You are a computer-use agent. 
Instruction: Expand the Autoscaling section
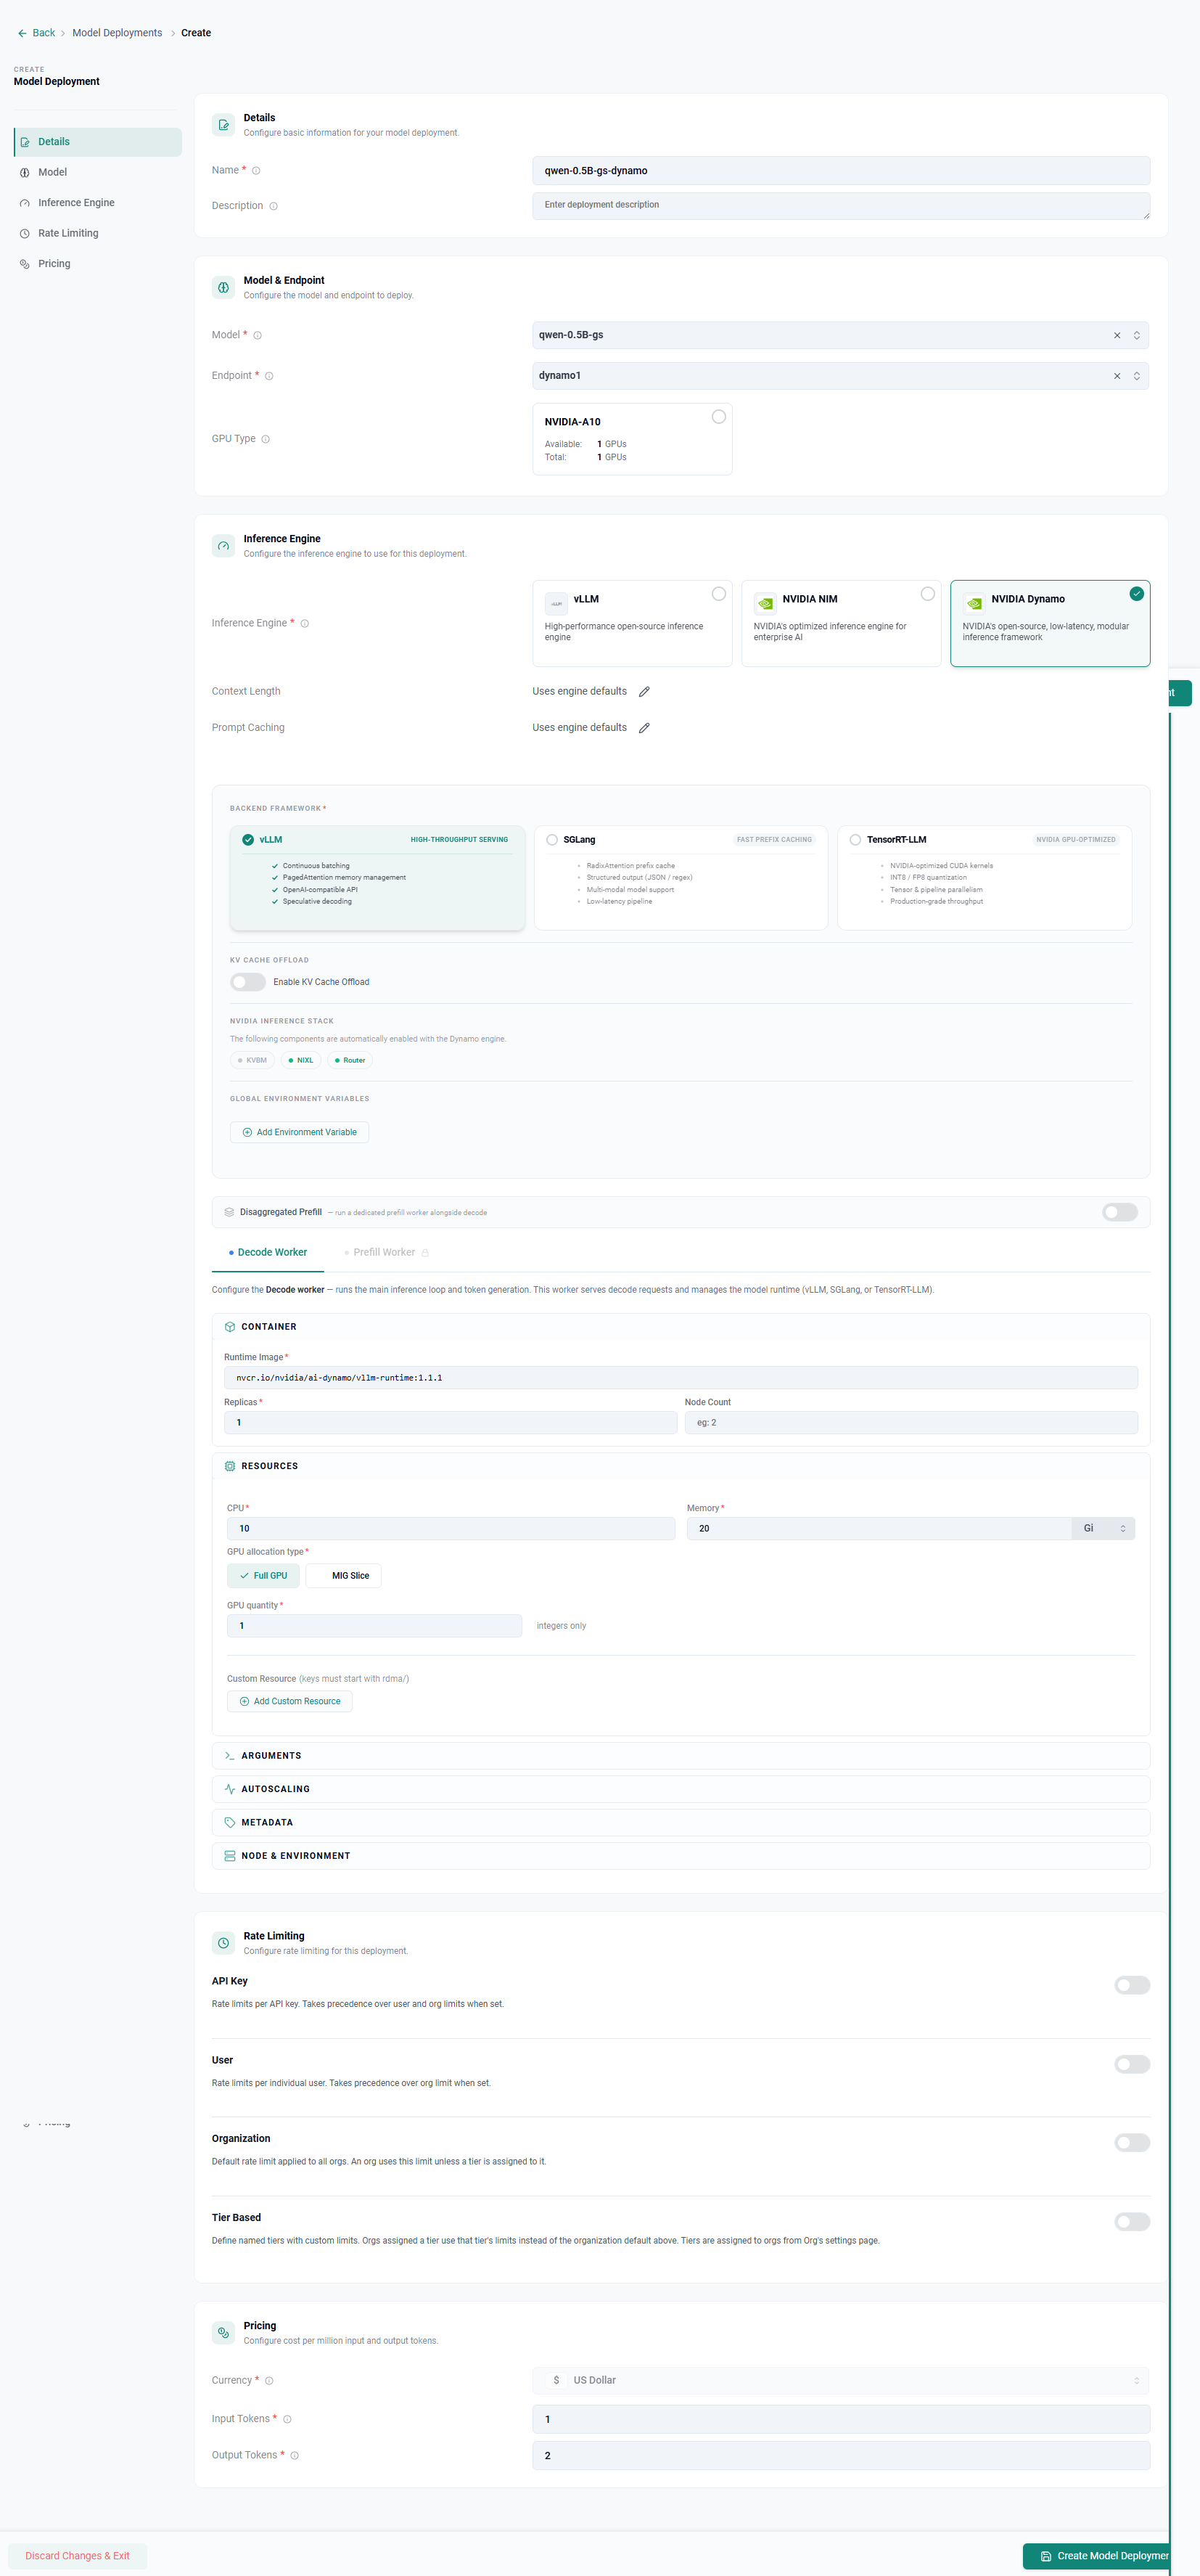(681, 1789)
